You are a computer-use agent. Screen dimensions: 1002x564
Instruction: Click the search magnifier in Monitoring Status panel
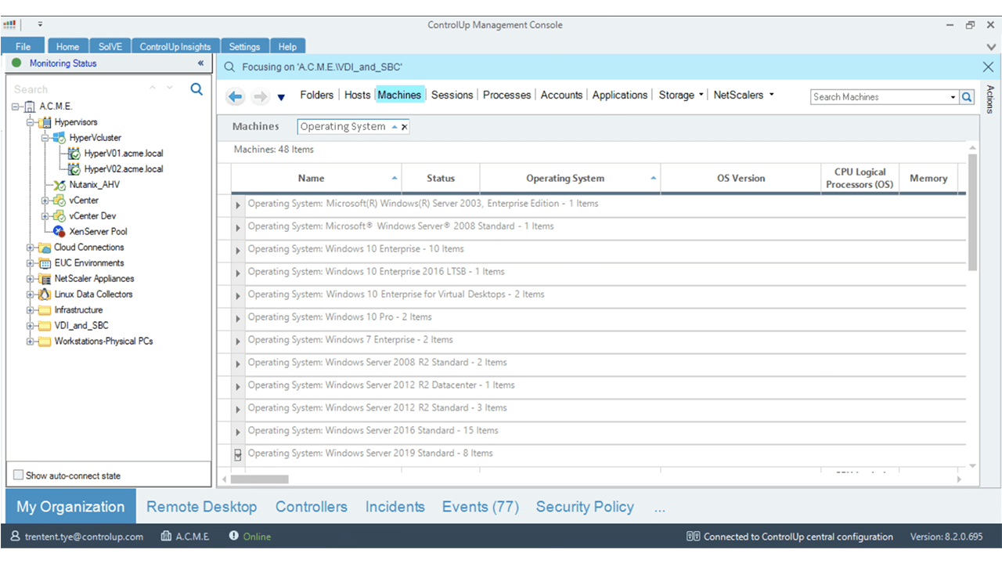point(196,89)
